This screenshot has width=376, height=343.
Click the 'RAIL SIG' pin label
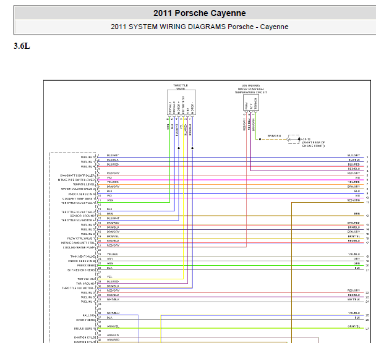(88, 315)
